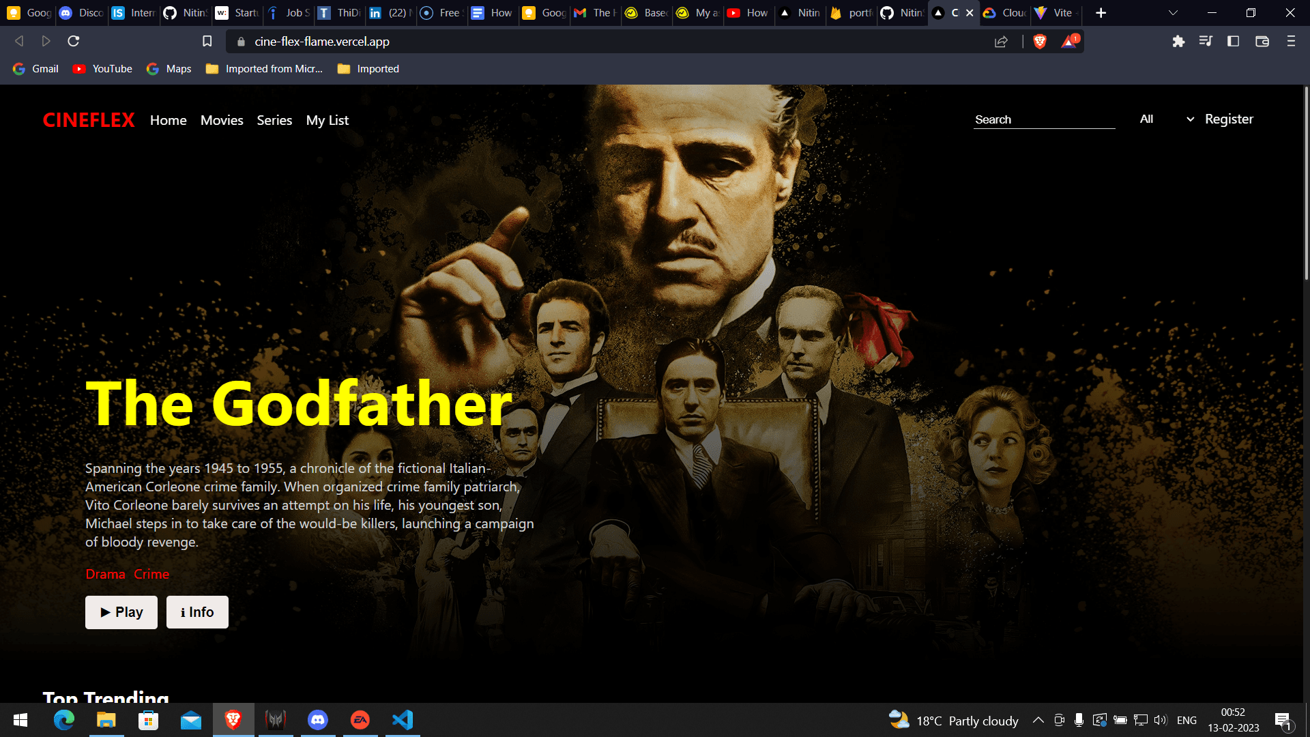Click the battery tray icon
This screenshot has width=1310, height=737.
point(1120,720)
